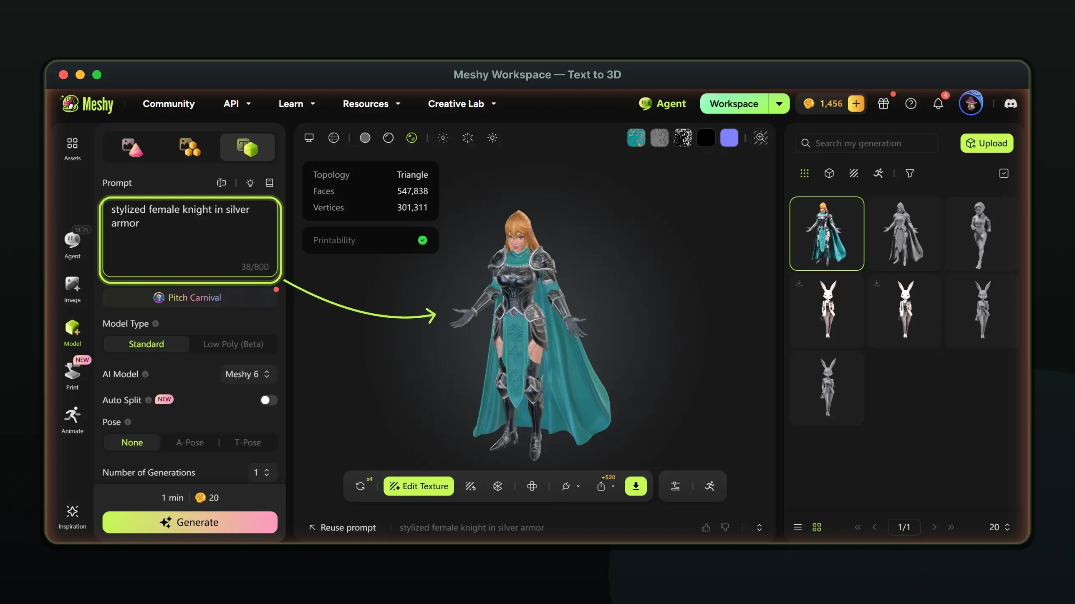Open the gift rewards icon

point(883,103)
